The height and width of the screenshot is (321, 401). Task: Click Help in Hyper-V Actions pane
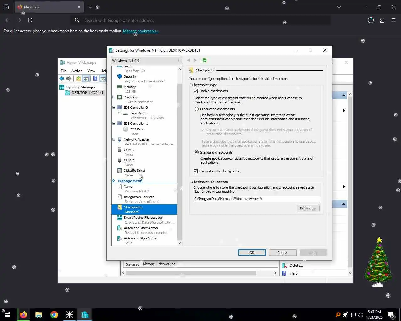click(x=294, y=273)
